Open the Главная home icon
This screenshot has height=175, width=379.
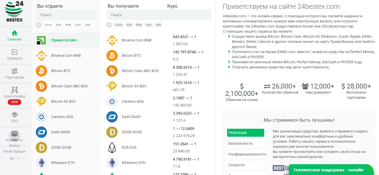(x=14, y=33)
